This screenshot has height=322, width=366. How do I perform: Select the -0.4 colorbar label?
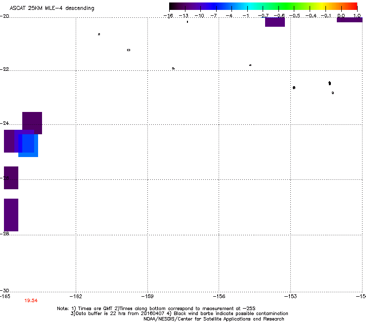click(311, 16)
